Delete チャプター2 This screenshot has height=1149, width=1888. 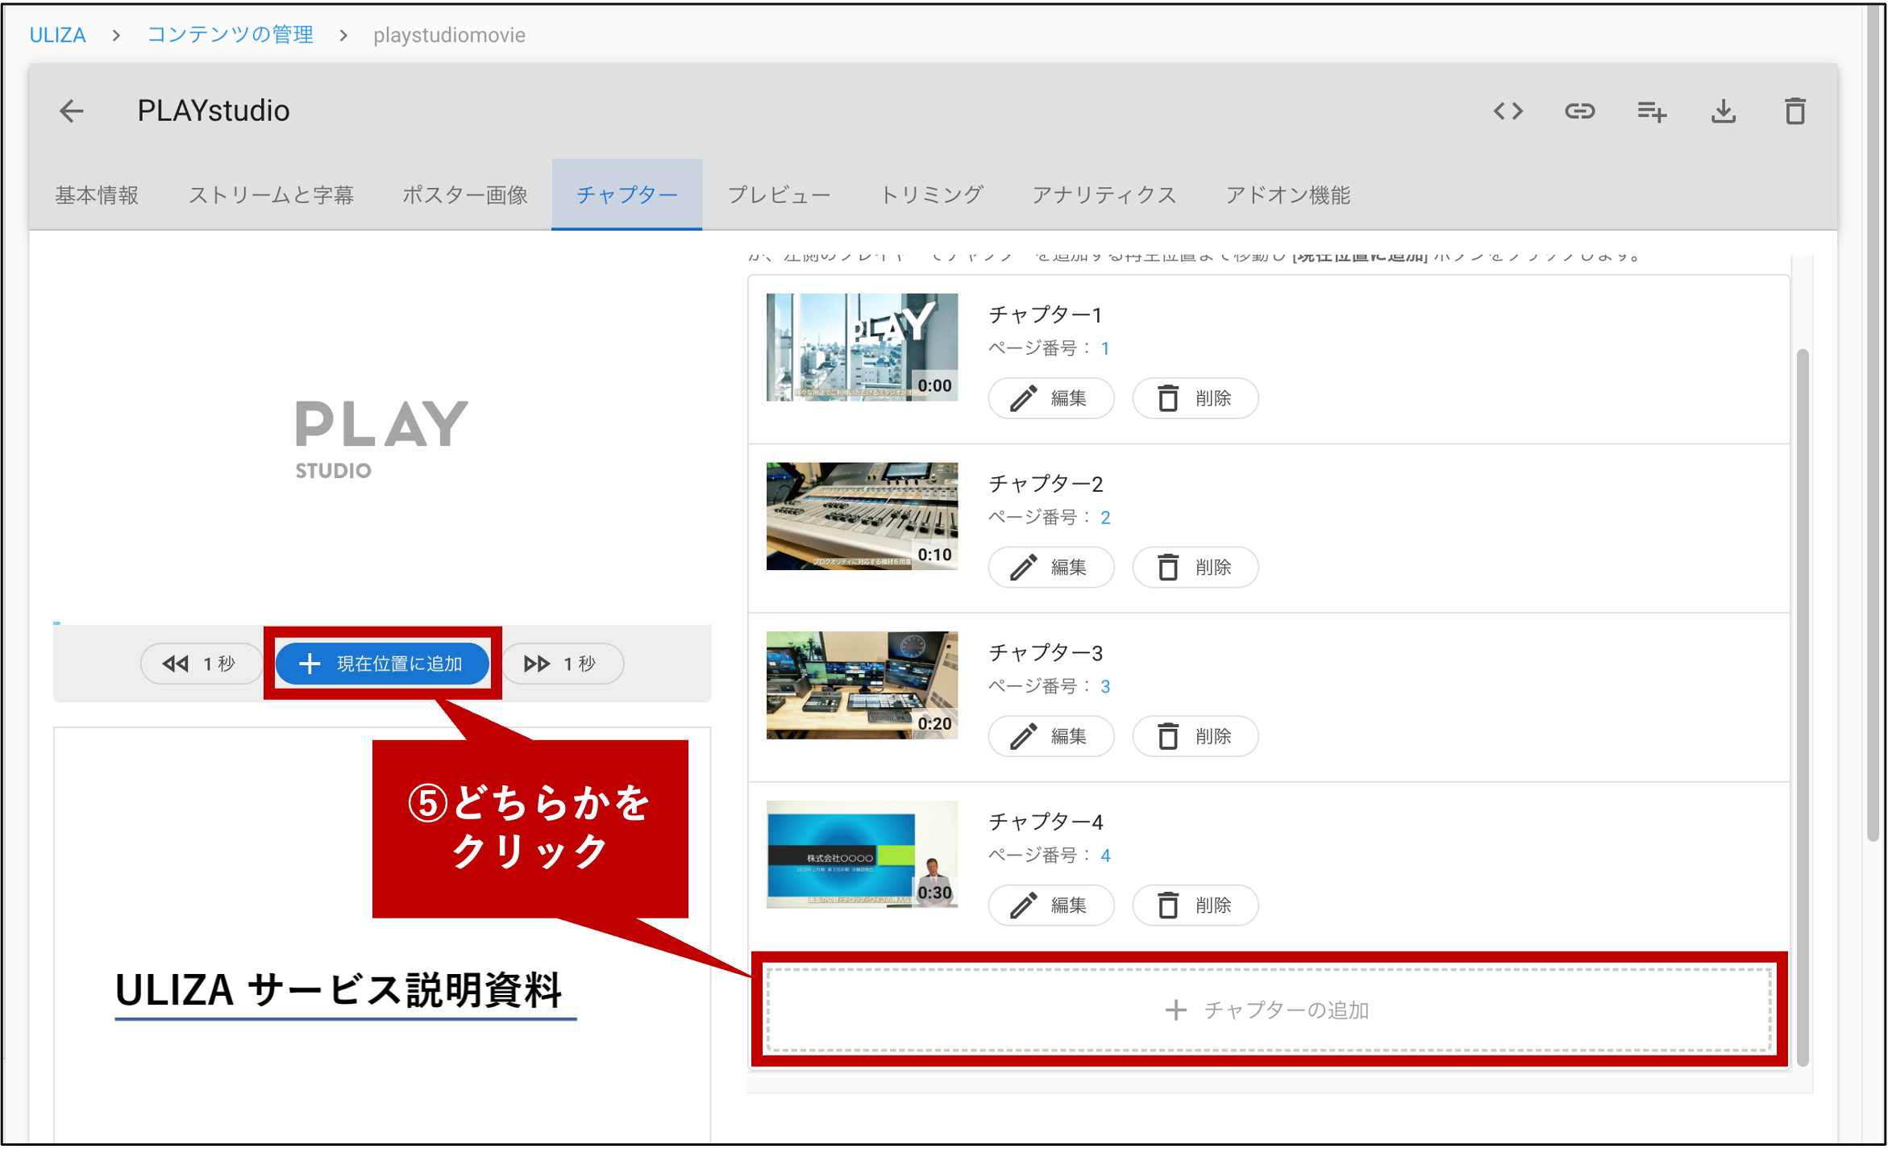click(x=1196, y=568)
